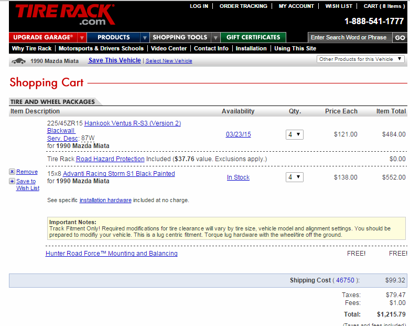Open Road Hazard Protection link

[110, 159]
